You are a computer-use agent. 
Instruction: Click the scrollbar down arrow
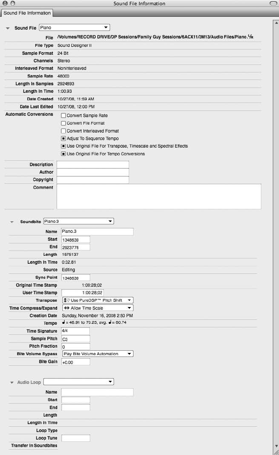click(276, 446)
